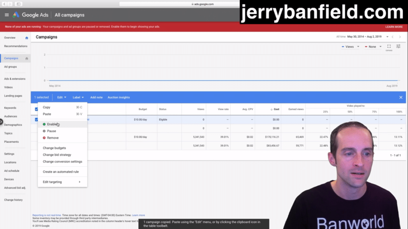Screen dimensions: 408x229
Task: Expand the collapsed side panel arrow
Action: click(1, 122)
